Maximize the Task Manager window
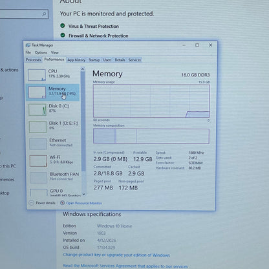The height and width of the screenshot is (269, 269). (x=197, y=45)
